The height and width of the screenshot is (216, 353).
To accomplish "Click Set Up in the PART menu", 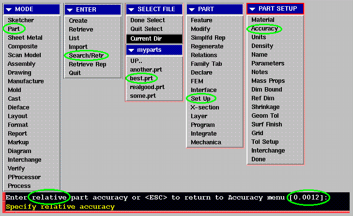I will click(x=200, y=98).
